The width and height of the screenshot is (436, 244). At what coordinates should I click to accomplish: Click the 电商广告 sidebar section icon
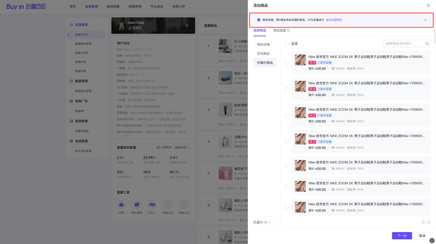[x=71, y=101]
